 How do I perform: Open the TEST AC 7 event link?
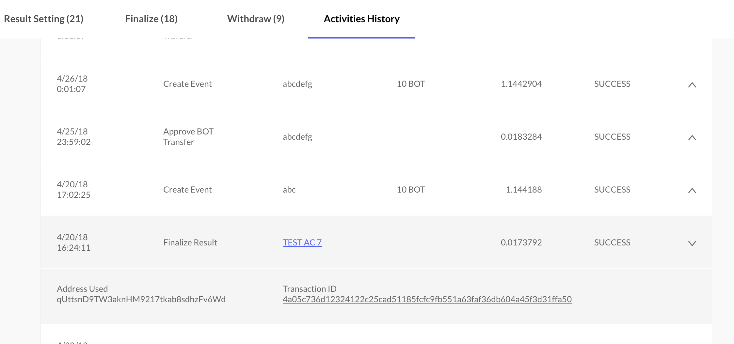[x=302, y=242]
